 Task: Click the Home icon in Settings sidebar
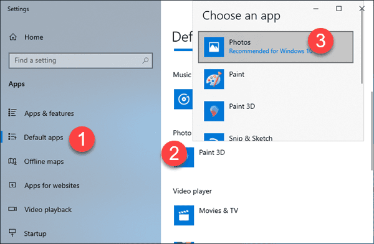click(x=13, y=37)
